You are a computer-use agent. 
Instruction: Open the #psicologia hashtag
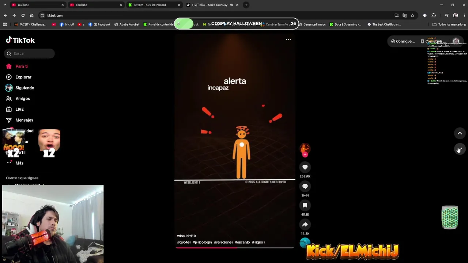202,242
